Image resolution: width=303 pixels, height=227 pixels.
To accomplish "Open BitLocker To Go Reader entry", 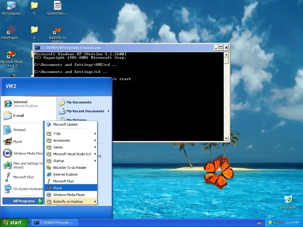I will 71,168.
